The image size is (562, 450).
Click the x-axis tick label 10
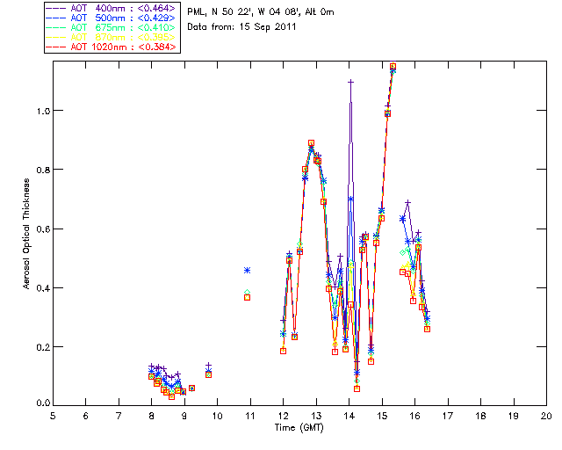(217, 416)
